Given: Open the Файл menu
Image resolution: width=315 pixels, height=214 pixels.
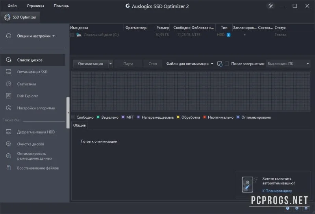Looking at the screenshot, I should [12, 6].
